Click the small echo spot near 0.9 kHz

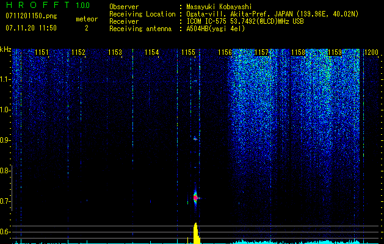coord(195,139)
